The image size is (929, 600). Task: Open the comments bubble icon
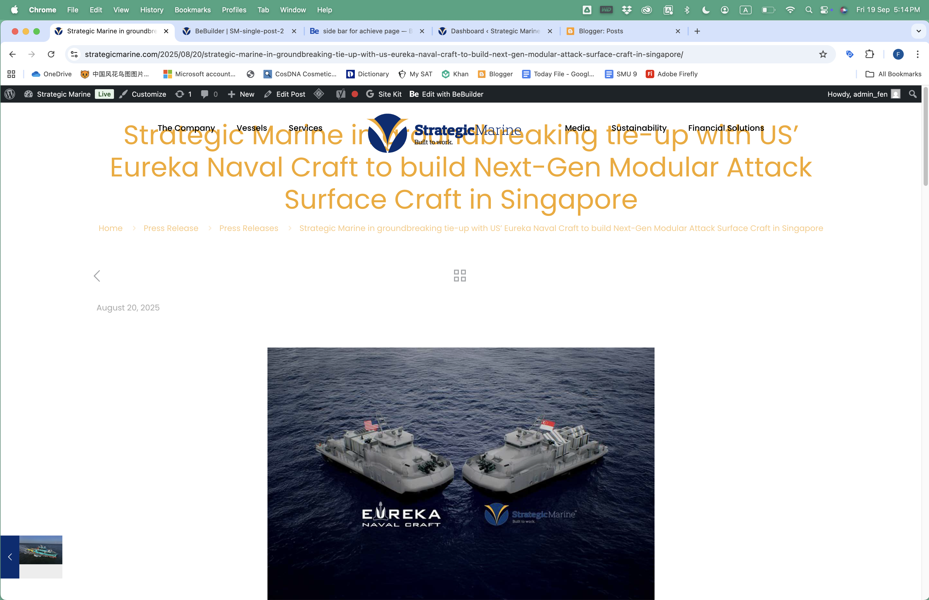[x=209, y=94]
